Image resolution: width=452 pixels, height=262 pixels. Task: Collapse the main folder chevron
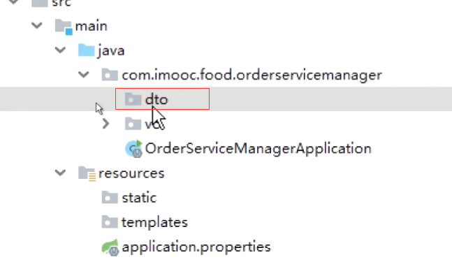tap(37, 26)
